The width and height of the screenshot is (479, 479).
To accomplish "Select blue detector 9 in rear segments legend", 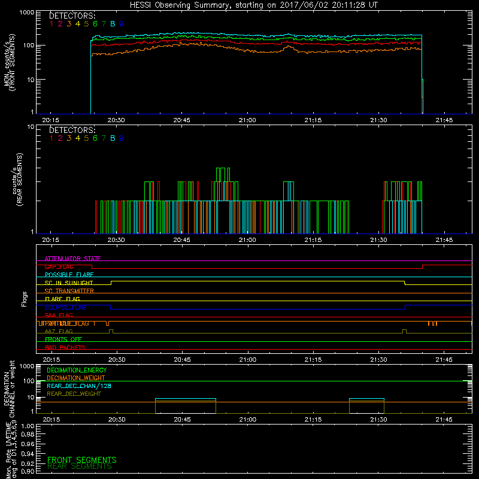I will point(122,138).
